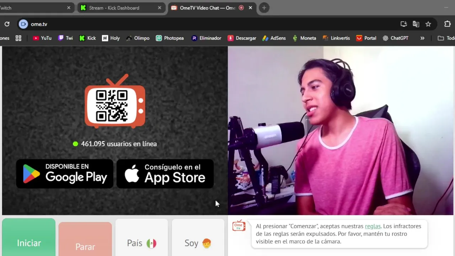Minimize the browser window
This screenshot has width=455, height=256.
(x=446, y=7)
